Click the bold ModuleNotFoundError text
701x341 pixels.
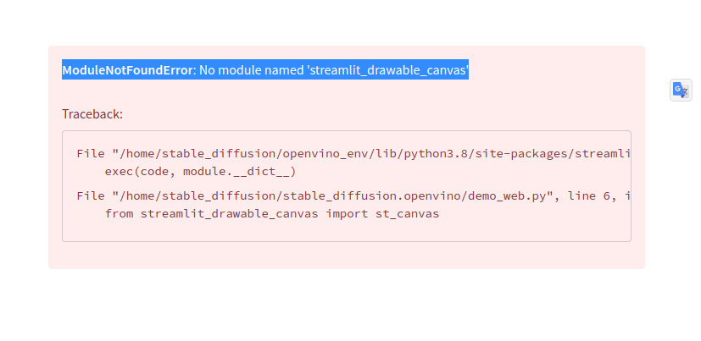click(127, 69)
